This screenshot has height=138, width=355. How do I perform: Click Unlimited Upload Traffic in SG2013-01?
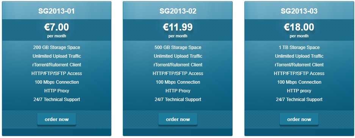pos(56,56)
